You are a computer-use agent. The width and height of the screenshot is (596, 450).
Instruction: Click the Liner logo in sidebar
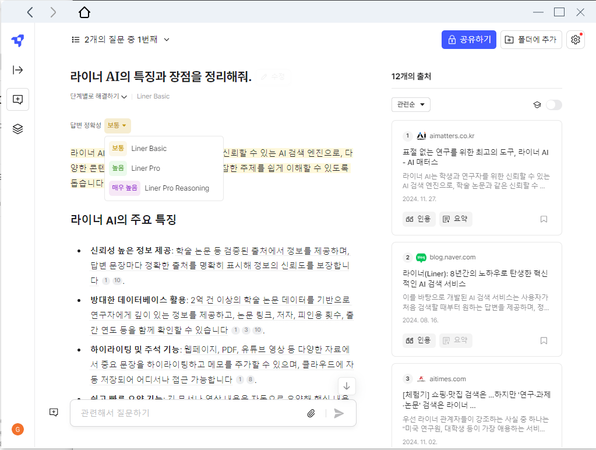17,40
